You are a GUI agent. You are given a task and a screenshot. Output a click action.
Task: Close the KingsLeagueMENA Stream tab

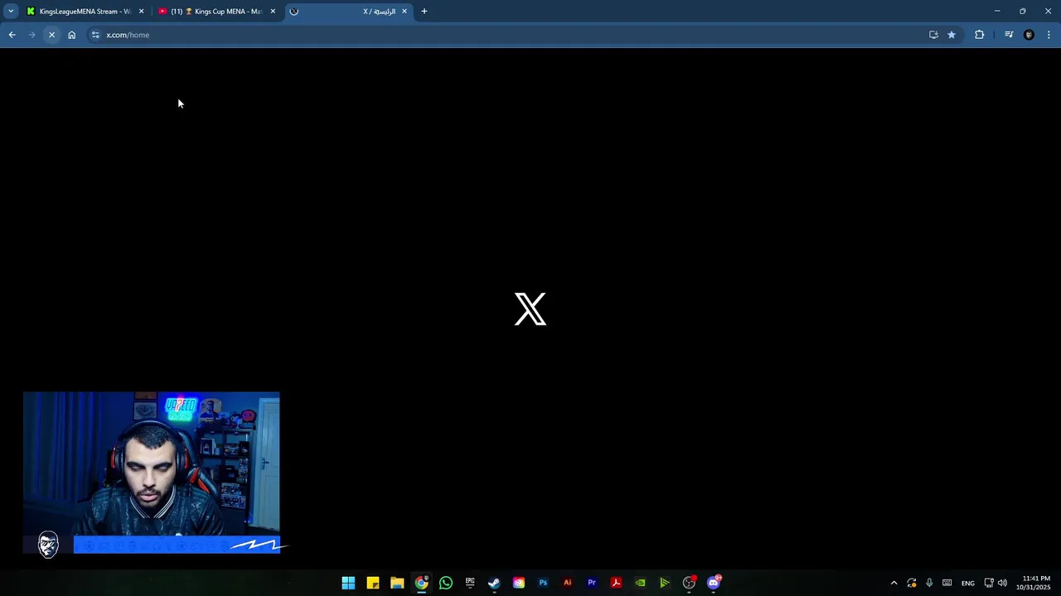pyautogui.click(x=141, y=12)
